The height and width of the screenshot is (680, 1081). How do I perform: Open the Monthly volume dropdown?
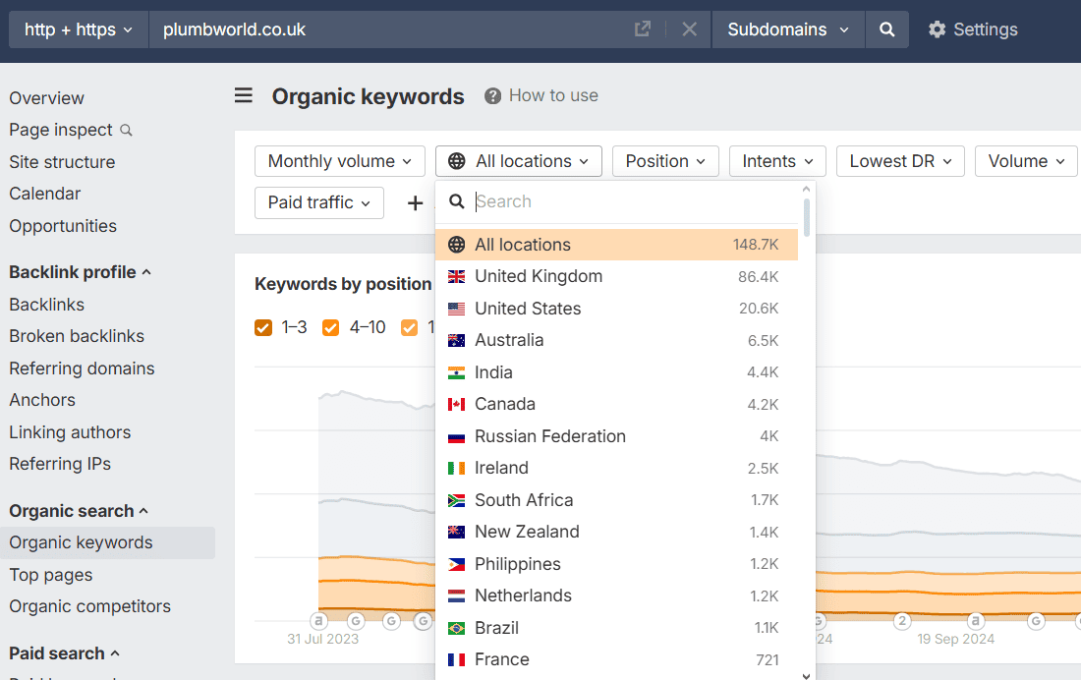(339, 160)
